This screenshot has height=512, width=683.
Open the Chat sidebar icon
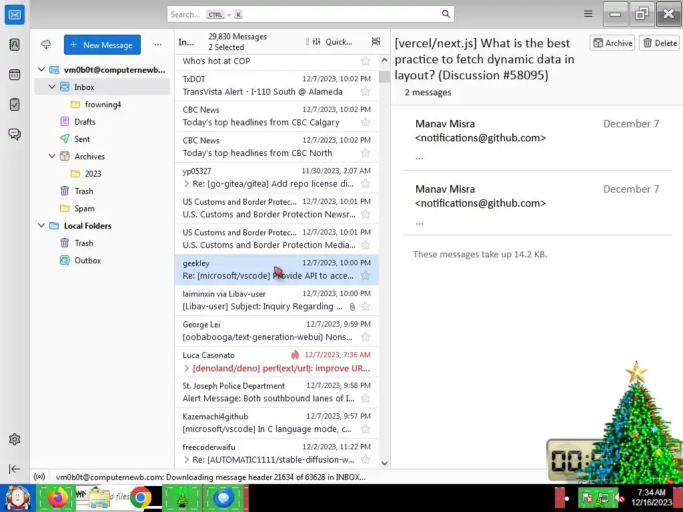(15, 134)
